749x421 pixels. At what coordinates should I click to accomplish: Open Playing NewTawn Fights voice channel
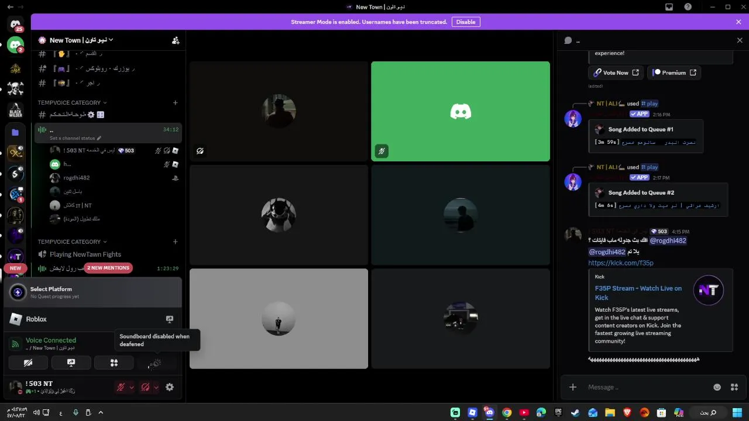(108, 254)
